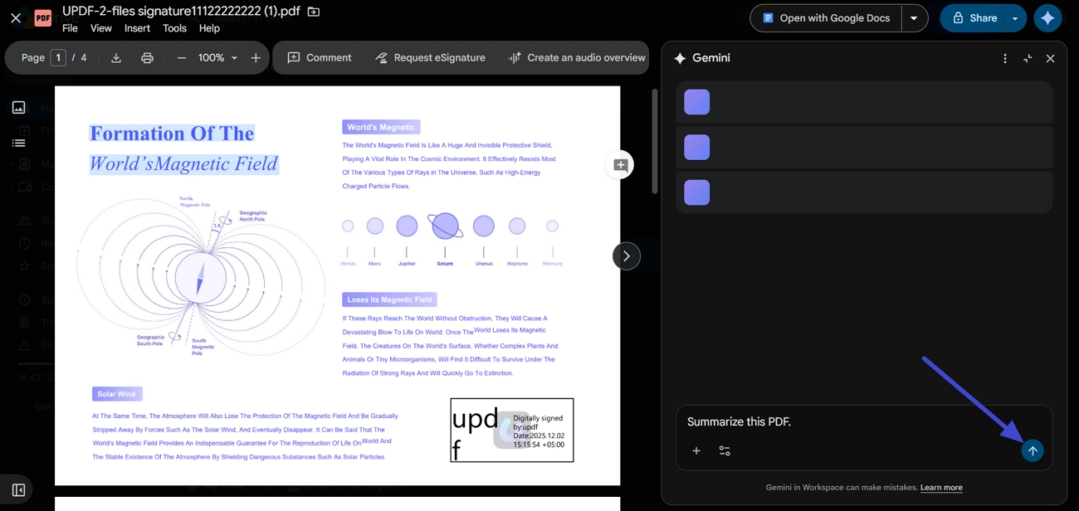This screenshot has width=1079, height=511.
Task: Select the first Gemini suggestion card
Action: click(x=864, y=102)
